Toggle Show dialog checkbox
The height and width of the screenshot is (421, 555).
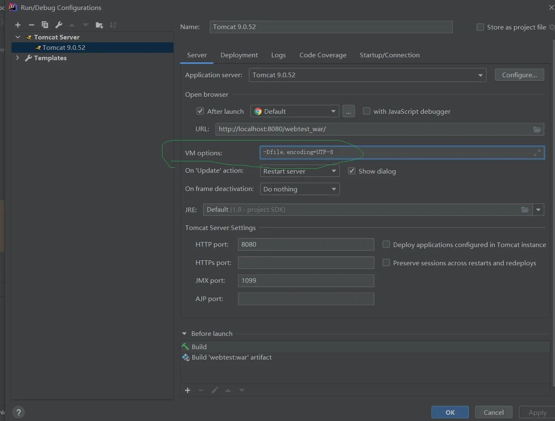352,171
